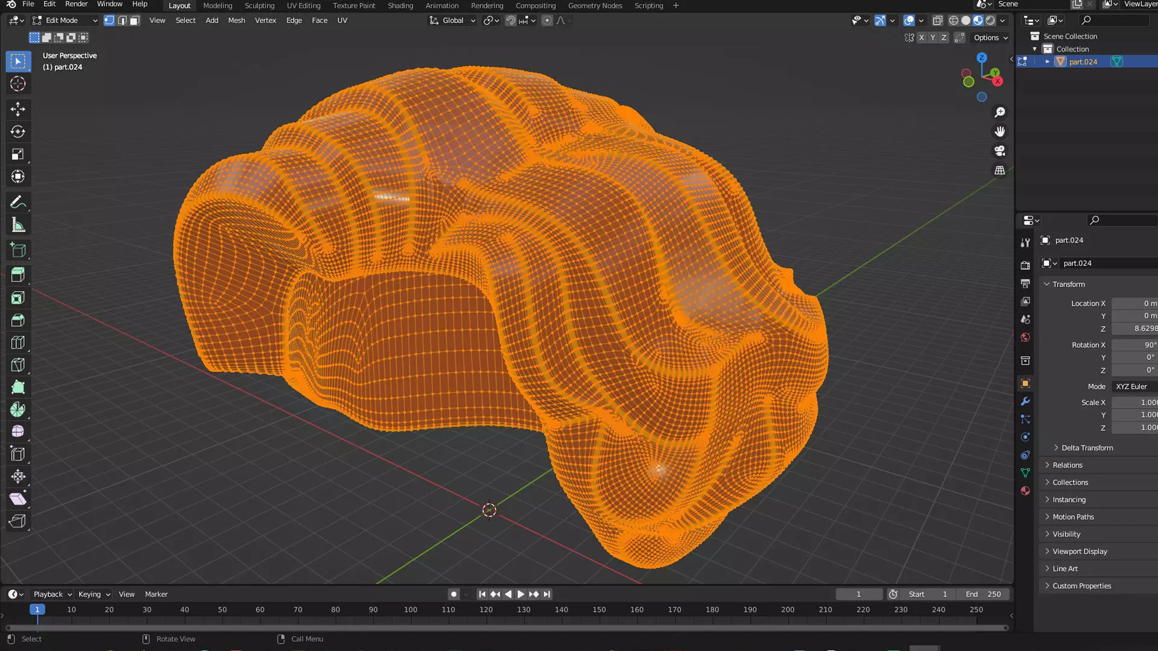
Task: Choose the Loop Cut tool
Action: tap(17, 342)
